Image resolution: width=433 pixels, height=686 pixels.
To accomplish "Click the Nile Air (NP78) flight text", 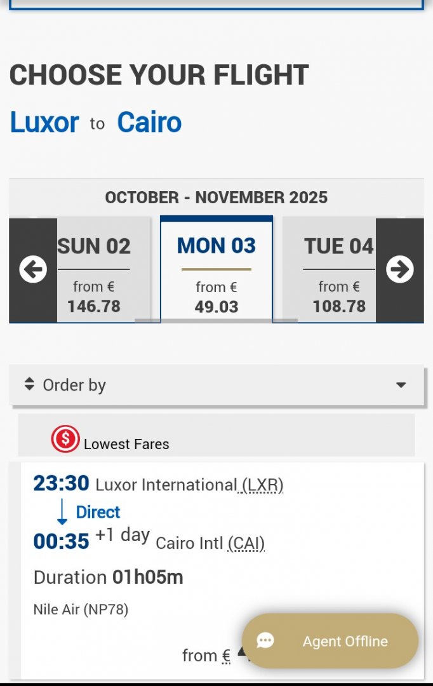I will point(81,610).
